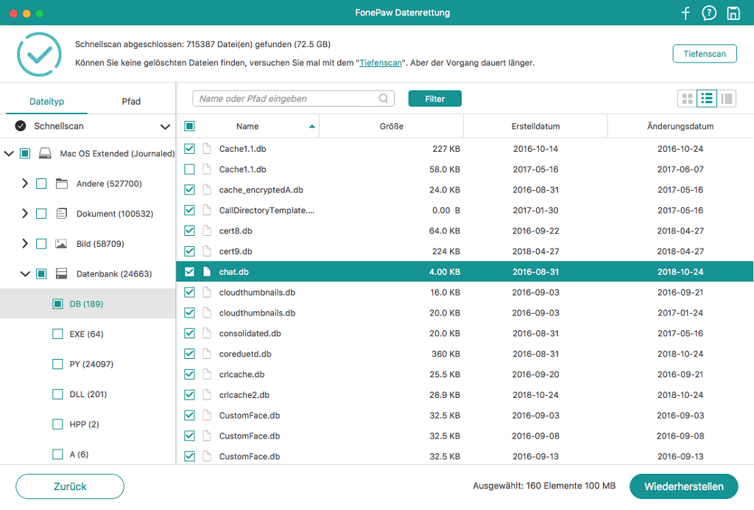Viewport: 754px width, 510px height.
Task: Collapse the Schnellscan section
Action: tap(165, 127)
